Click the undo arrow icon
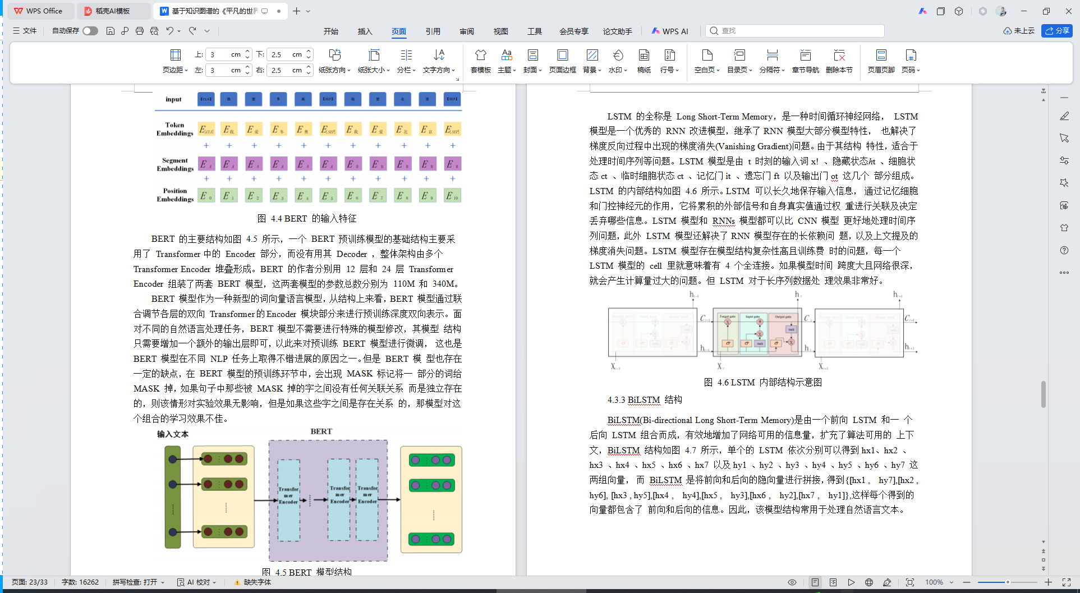Image resolution: width=1080 pixels, height=593 pixels. [x=169, y=31]
